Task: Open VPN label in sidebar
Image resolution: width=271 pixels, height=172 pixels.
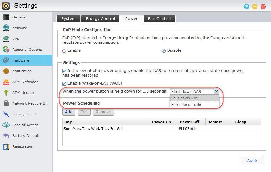Action: [x=16, y=39]
